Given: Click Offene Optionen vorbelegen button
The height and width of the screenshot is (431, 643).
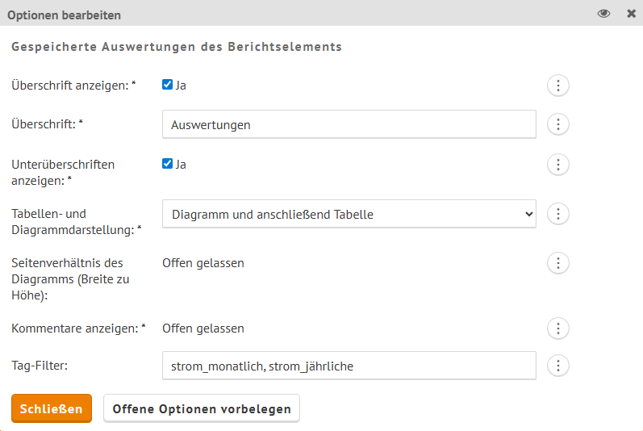Looking at the screenshot, I should (x=202, y=408).
